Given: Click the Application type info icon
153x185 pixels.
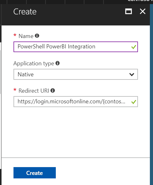Looking at the screenshot, I should [57, 63].
